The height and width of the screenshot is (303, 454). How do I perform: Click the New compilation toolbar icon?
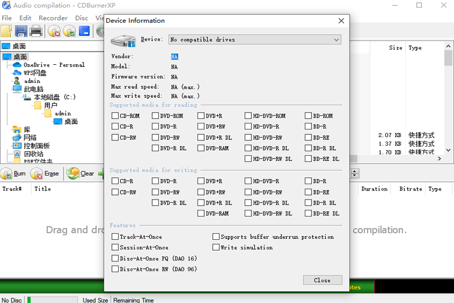6,31
